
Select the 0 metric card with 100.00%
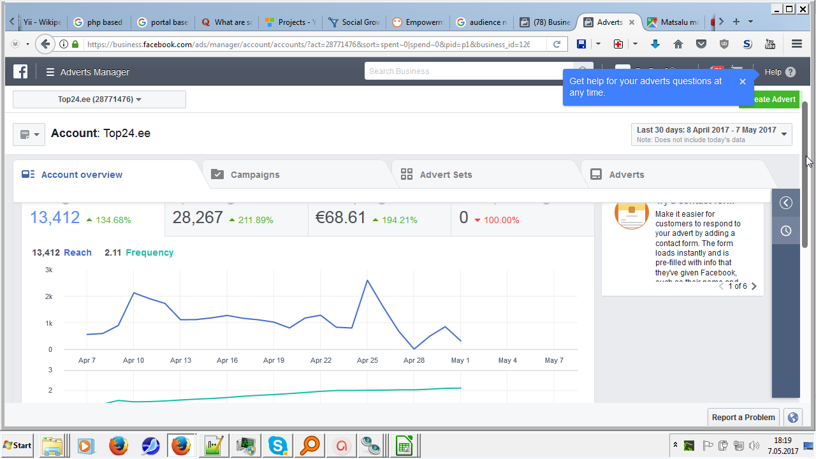(522, 219)
